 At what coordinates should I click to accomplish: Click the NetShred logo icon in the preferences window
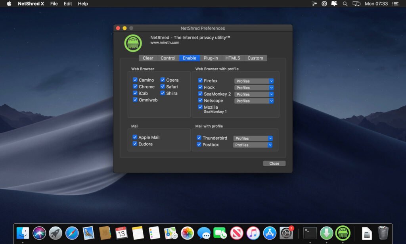(133, 43)
